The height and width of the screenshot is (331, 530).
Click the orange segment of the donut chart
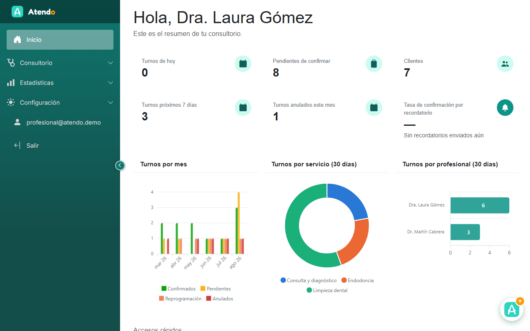[x=355, y=242]
